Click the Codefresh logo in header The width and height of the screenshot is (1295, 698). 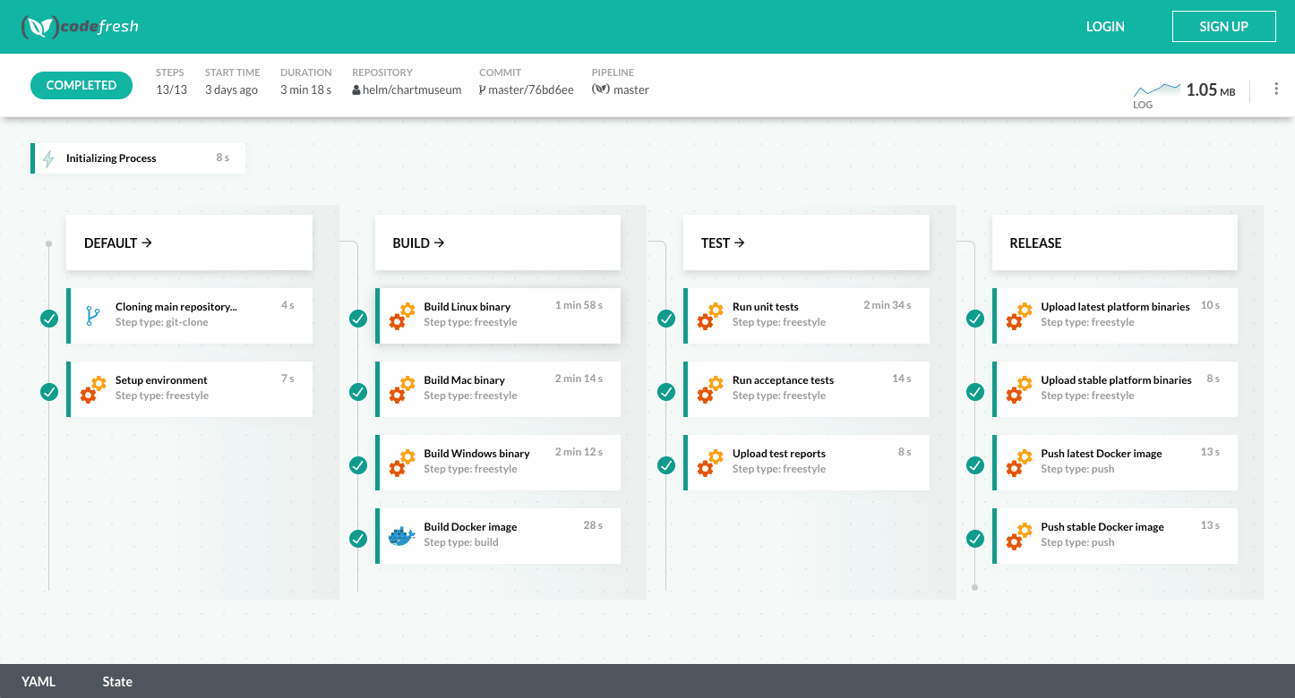(80, 27)
